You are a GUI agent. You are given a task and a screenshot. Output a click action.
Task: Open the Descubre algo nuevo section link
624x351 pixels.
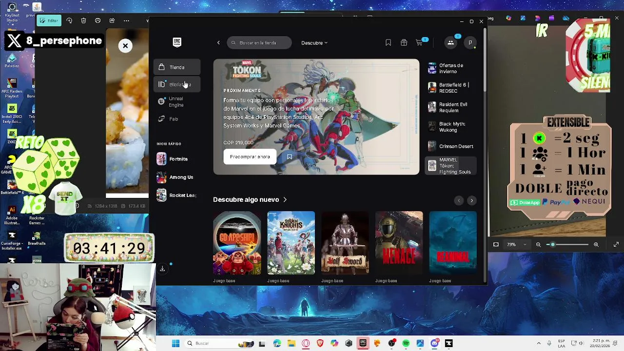tap(250, 199)
